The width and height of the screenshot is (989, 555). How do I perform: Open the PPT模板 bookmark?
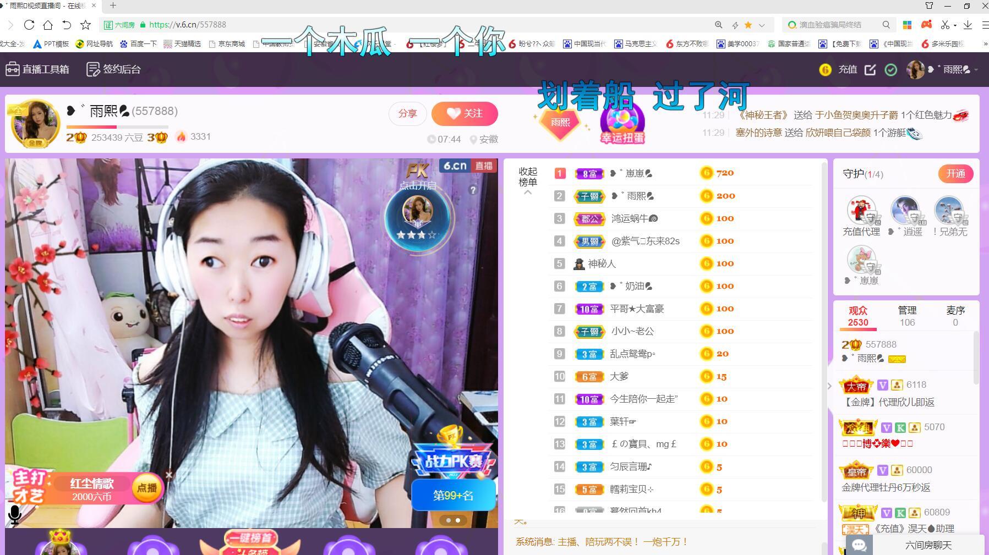51,43
